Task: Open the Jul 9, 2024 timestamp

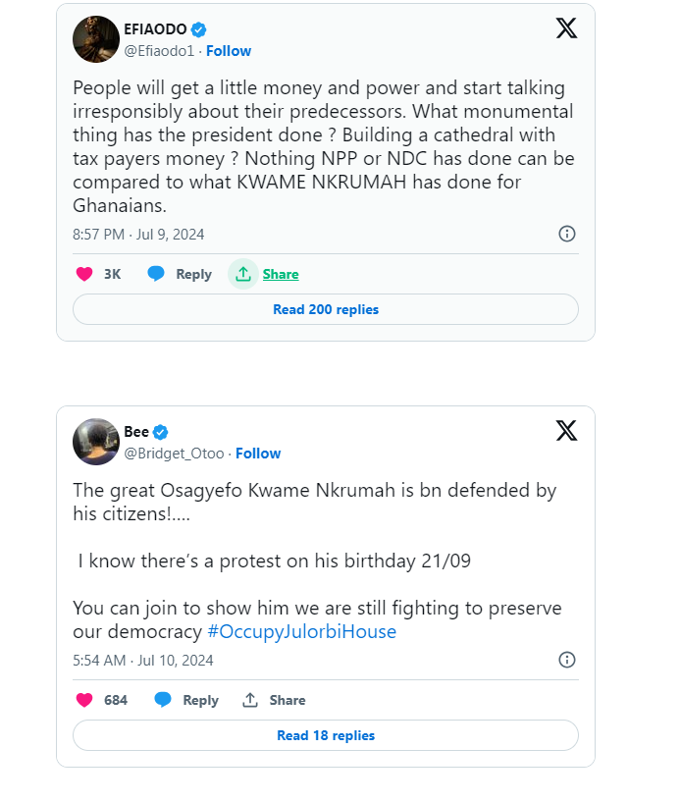Action: 138,235
